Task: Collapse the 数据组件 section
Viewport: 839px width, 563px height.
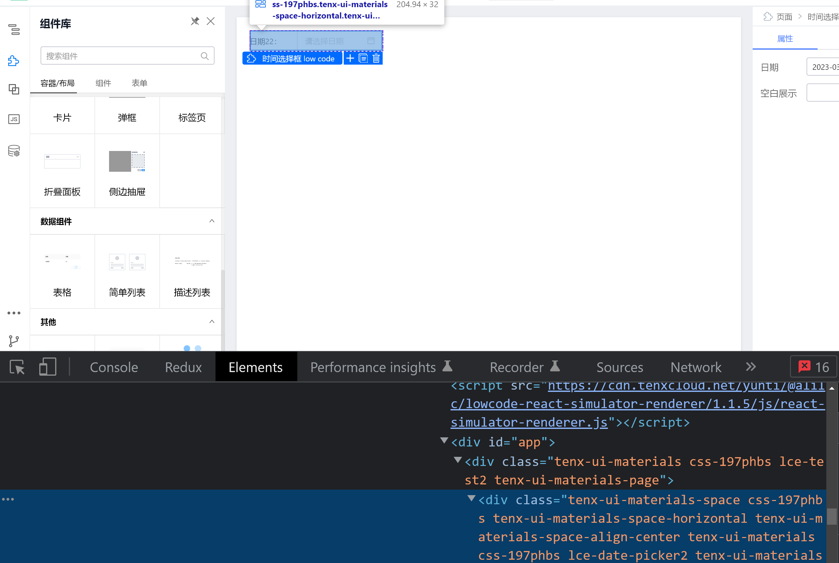Action: click(212, 221)
